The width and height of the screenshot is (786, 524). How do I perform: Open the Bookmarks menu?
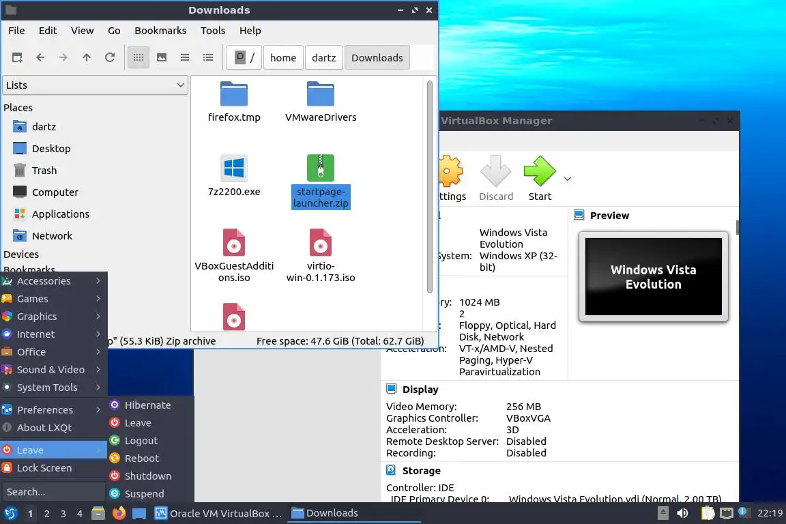tap(160, 31)
